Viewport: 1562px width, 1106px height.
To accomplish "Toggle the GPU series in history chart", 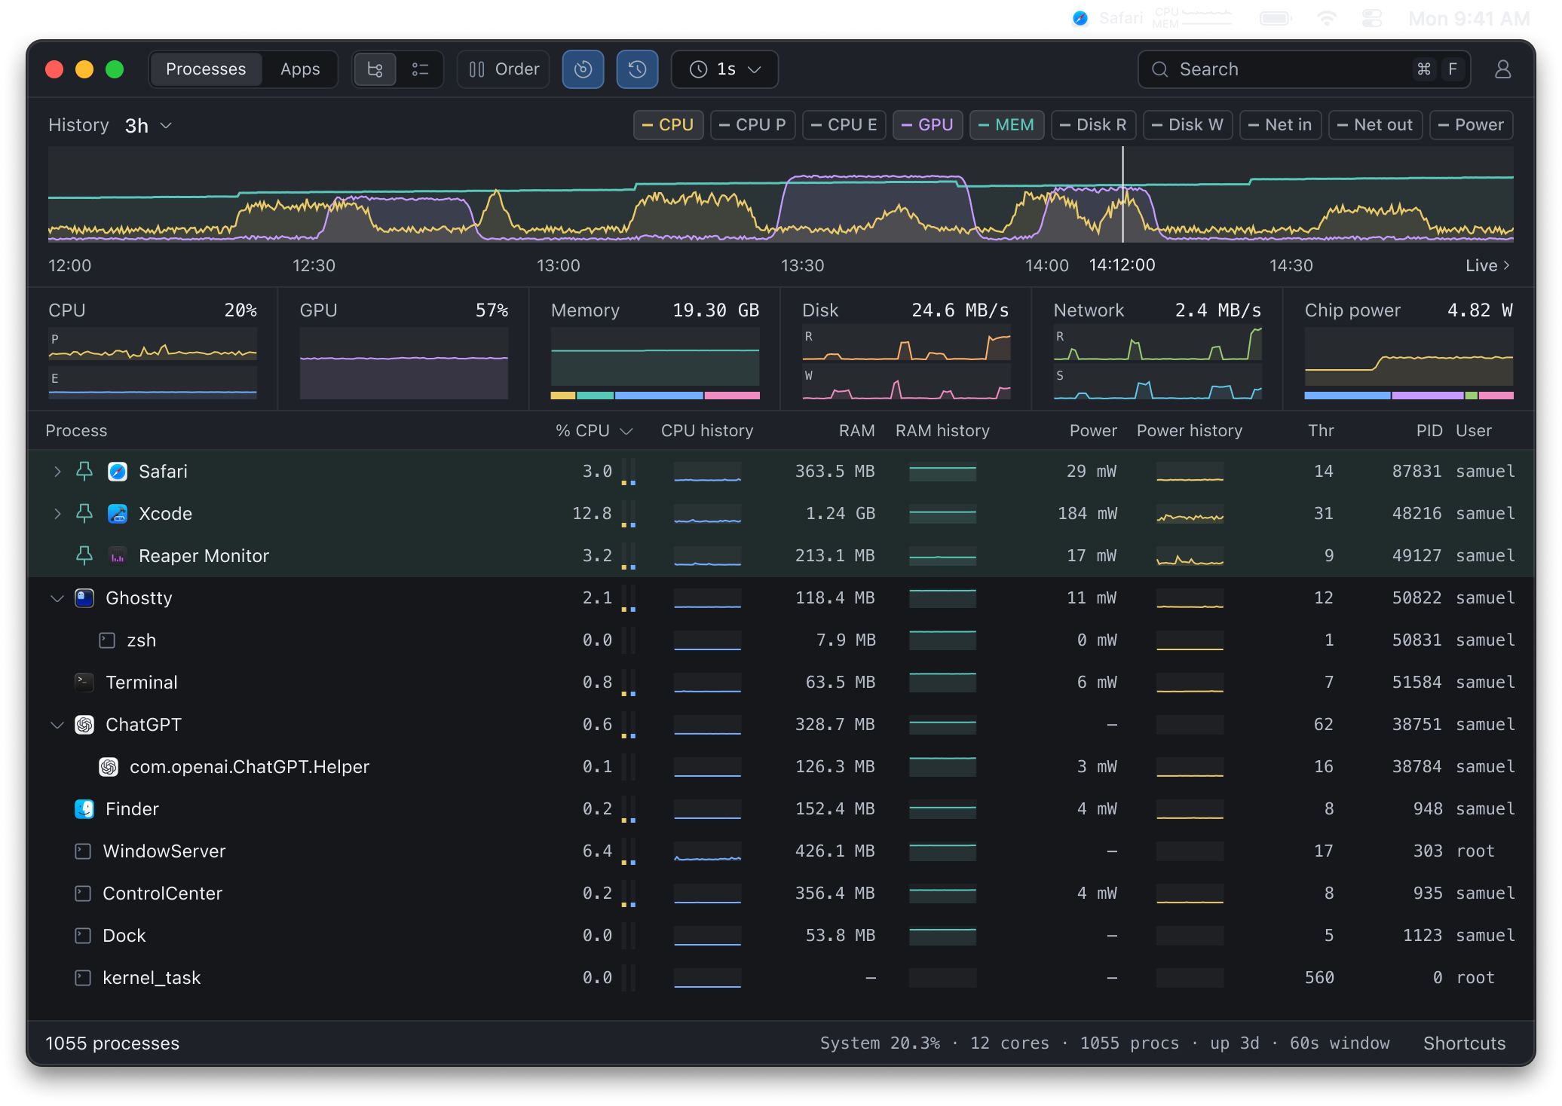I will pyautogui.click(x=927, y=125).
